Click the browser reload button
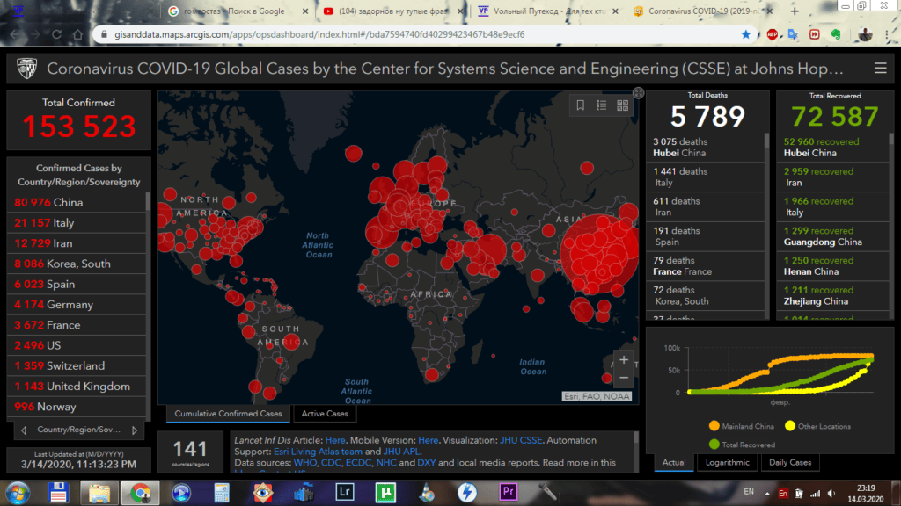The image size is (901, 506). click(56, 34)
